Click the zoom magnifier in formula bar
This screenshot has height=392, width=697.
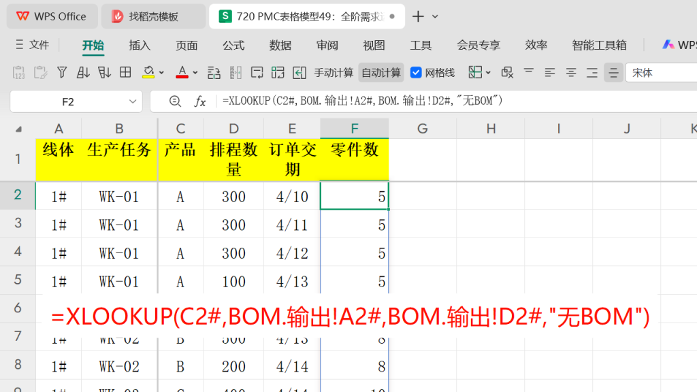coord(175,101)
